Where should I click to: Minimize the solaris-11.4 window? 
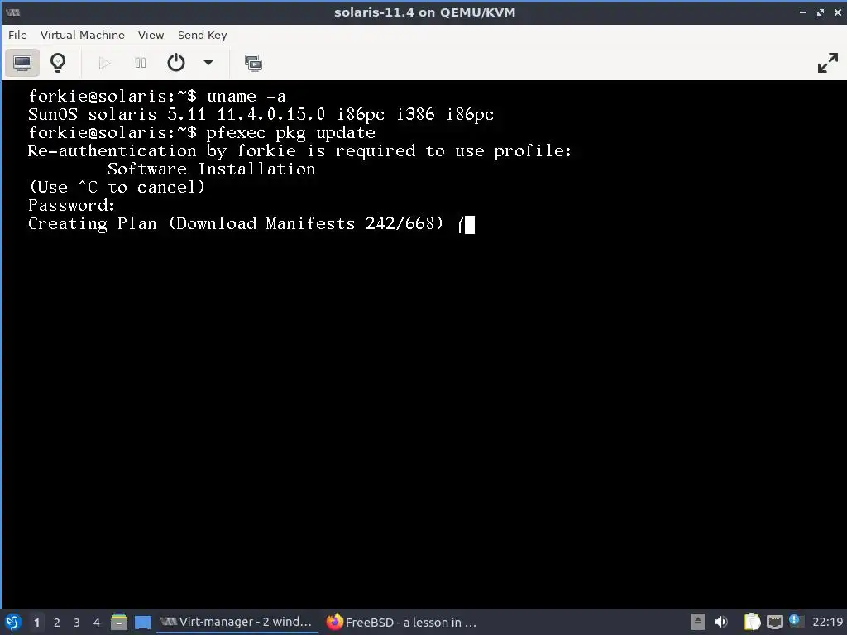[x=802, y=12]
